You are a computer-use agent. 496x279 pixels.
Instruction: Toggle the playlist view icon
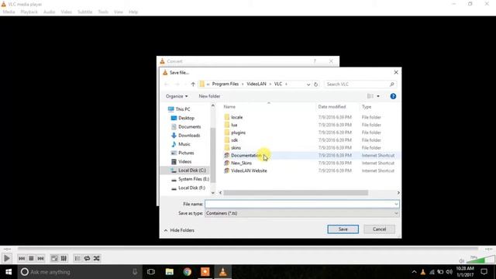tap(77, 258)
